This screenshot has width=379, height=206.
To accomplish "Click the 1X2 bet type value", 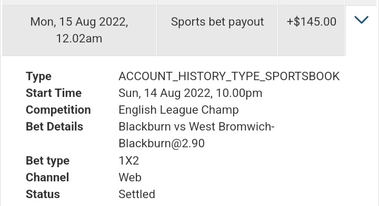I will click(128, 160).
